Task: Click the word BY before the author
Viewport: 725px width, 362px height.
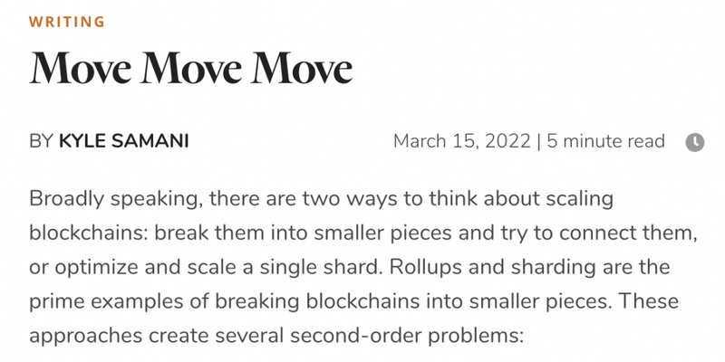Action: pos(41,142)
